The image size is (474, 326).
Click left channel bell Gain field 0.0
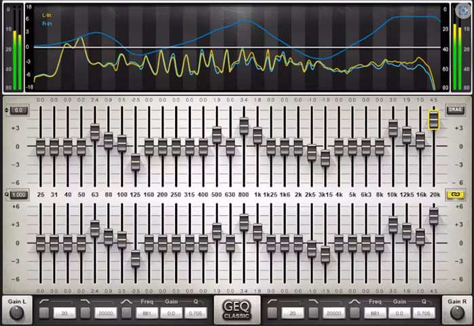click(171, 313)
